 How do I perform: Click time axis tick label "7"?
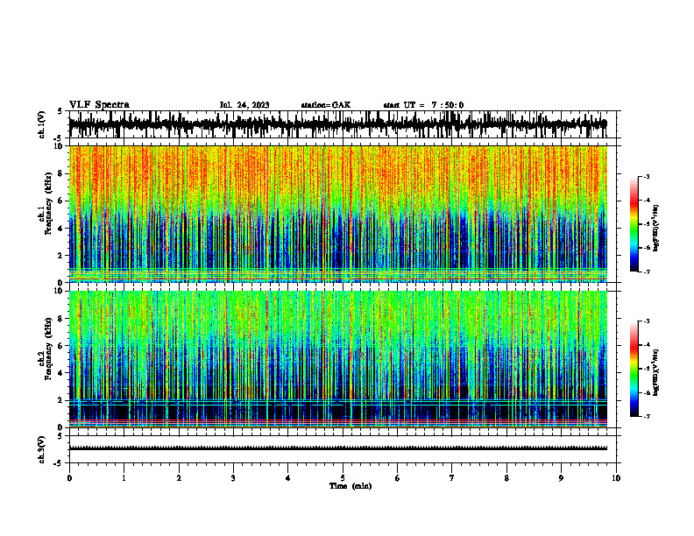452,478
